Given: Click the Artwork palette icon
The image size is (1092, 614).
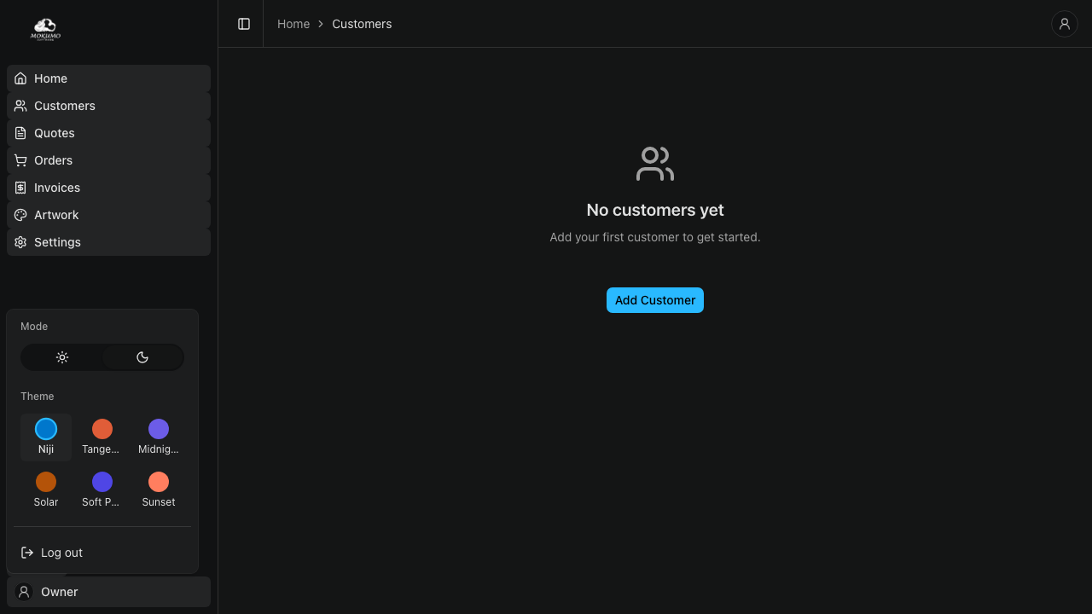Looking at the screenshot, I should 20,215.
